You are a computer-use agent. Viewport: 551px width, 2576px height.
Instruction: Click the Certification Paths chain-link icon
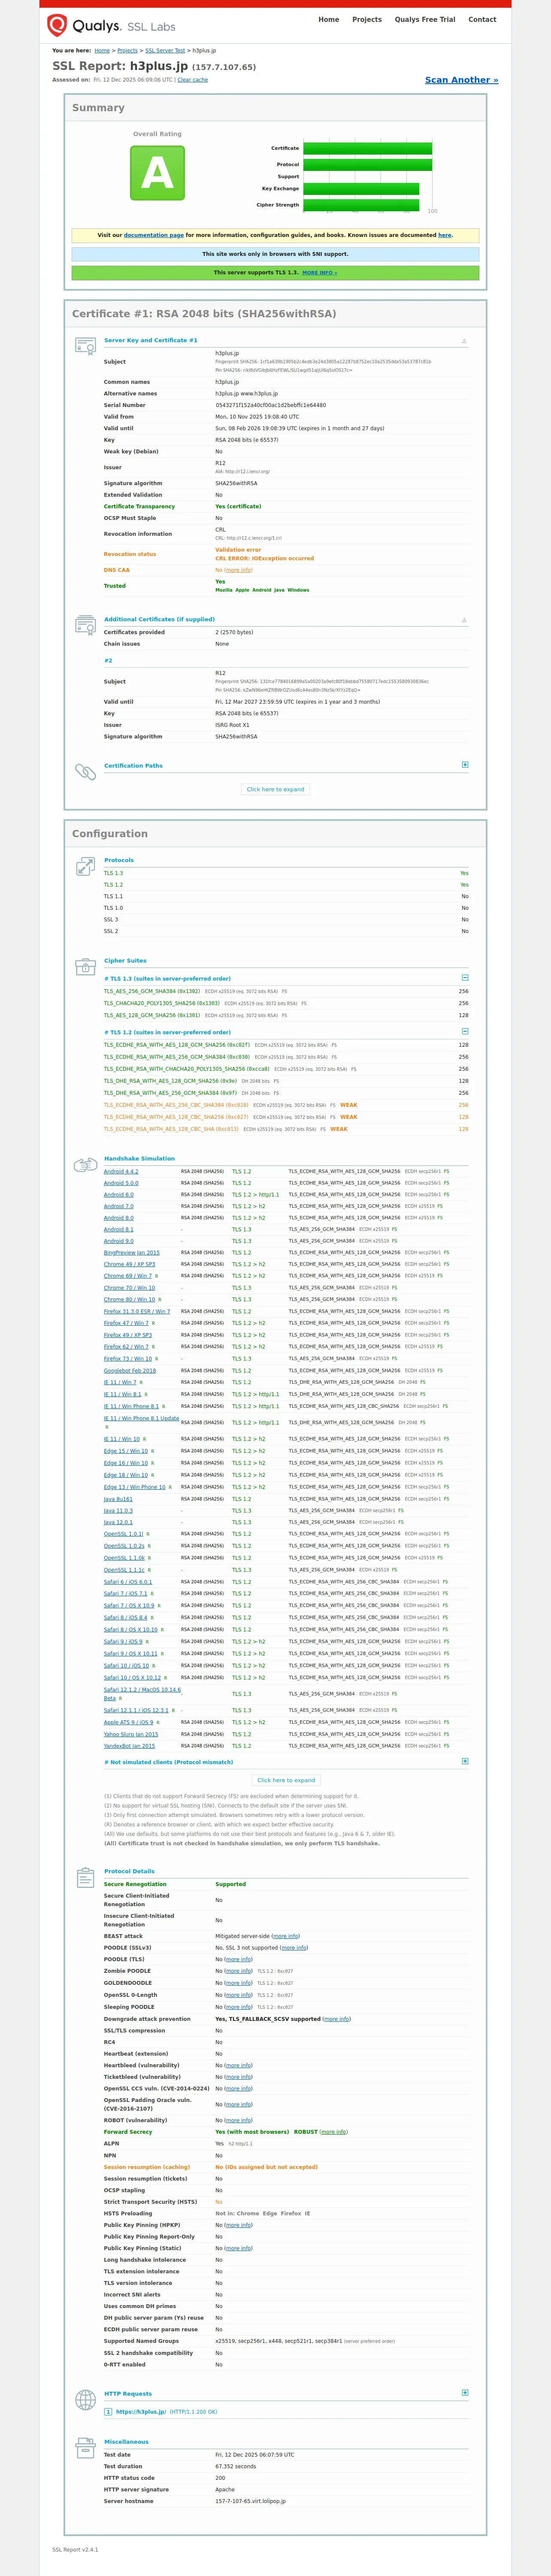[x=85, y=771]
